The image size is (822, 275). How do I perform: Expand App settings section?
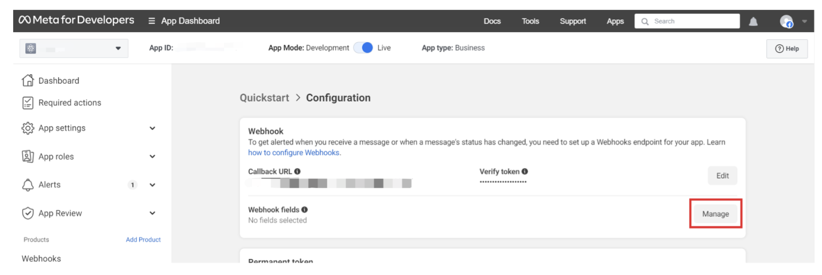(x=152, y=128)
